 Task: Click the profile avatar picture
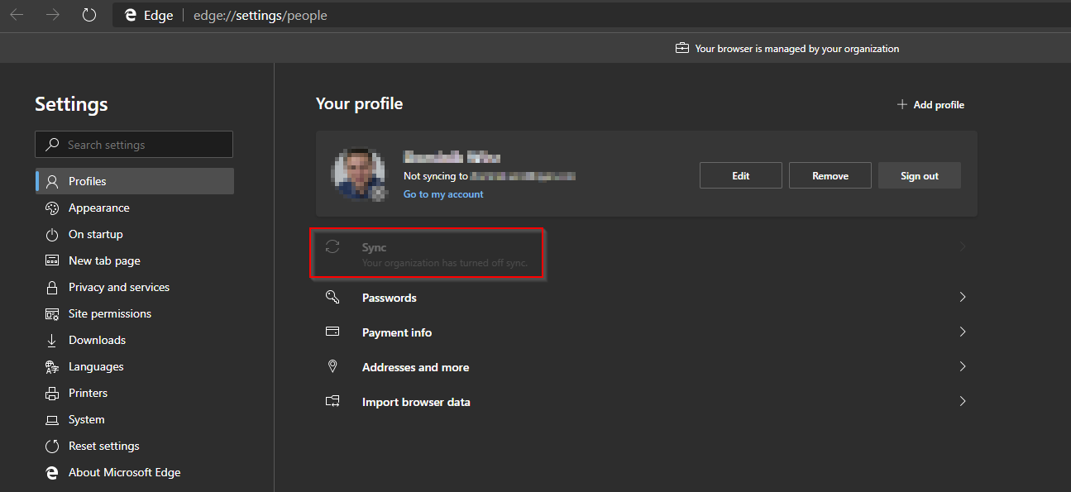pos(360,174)
